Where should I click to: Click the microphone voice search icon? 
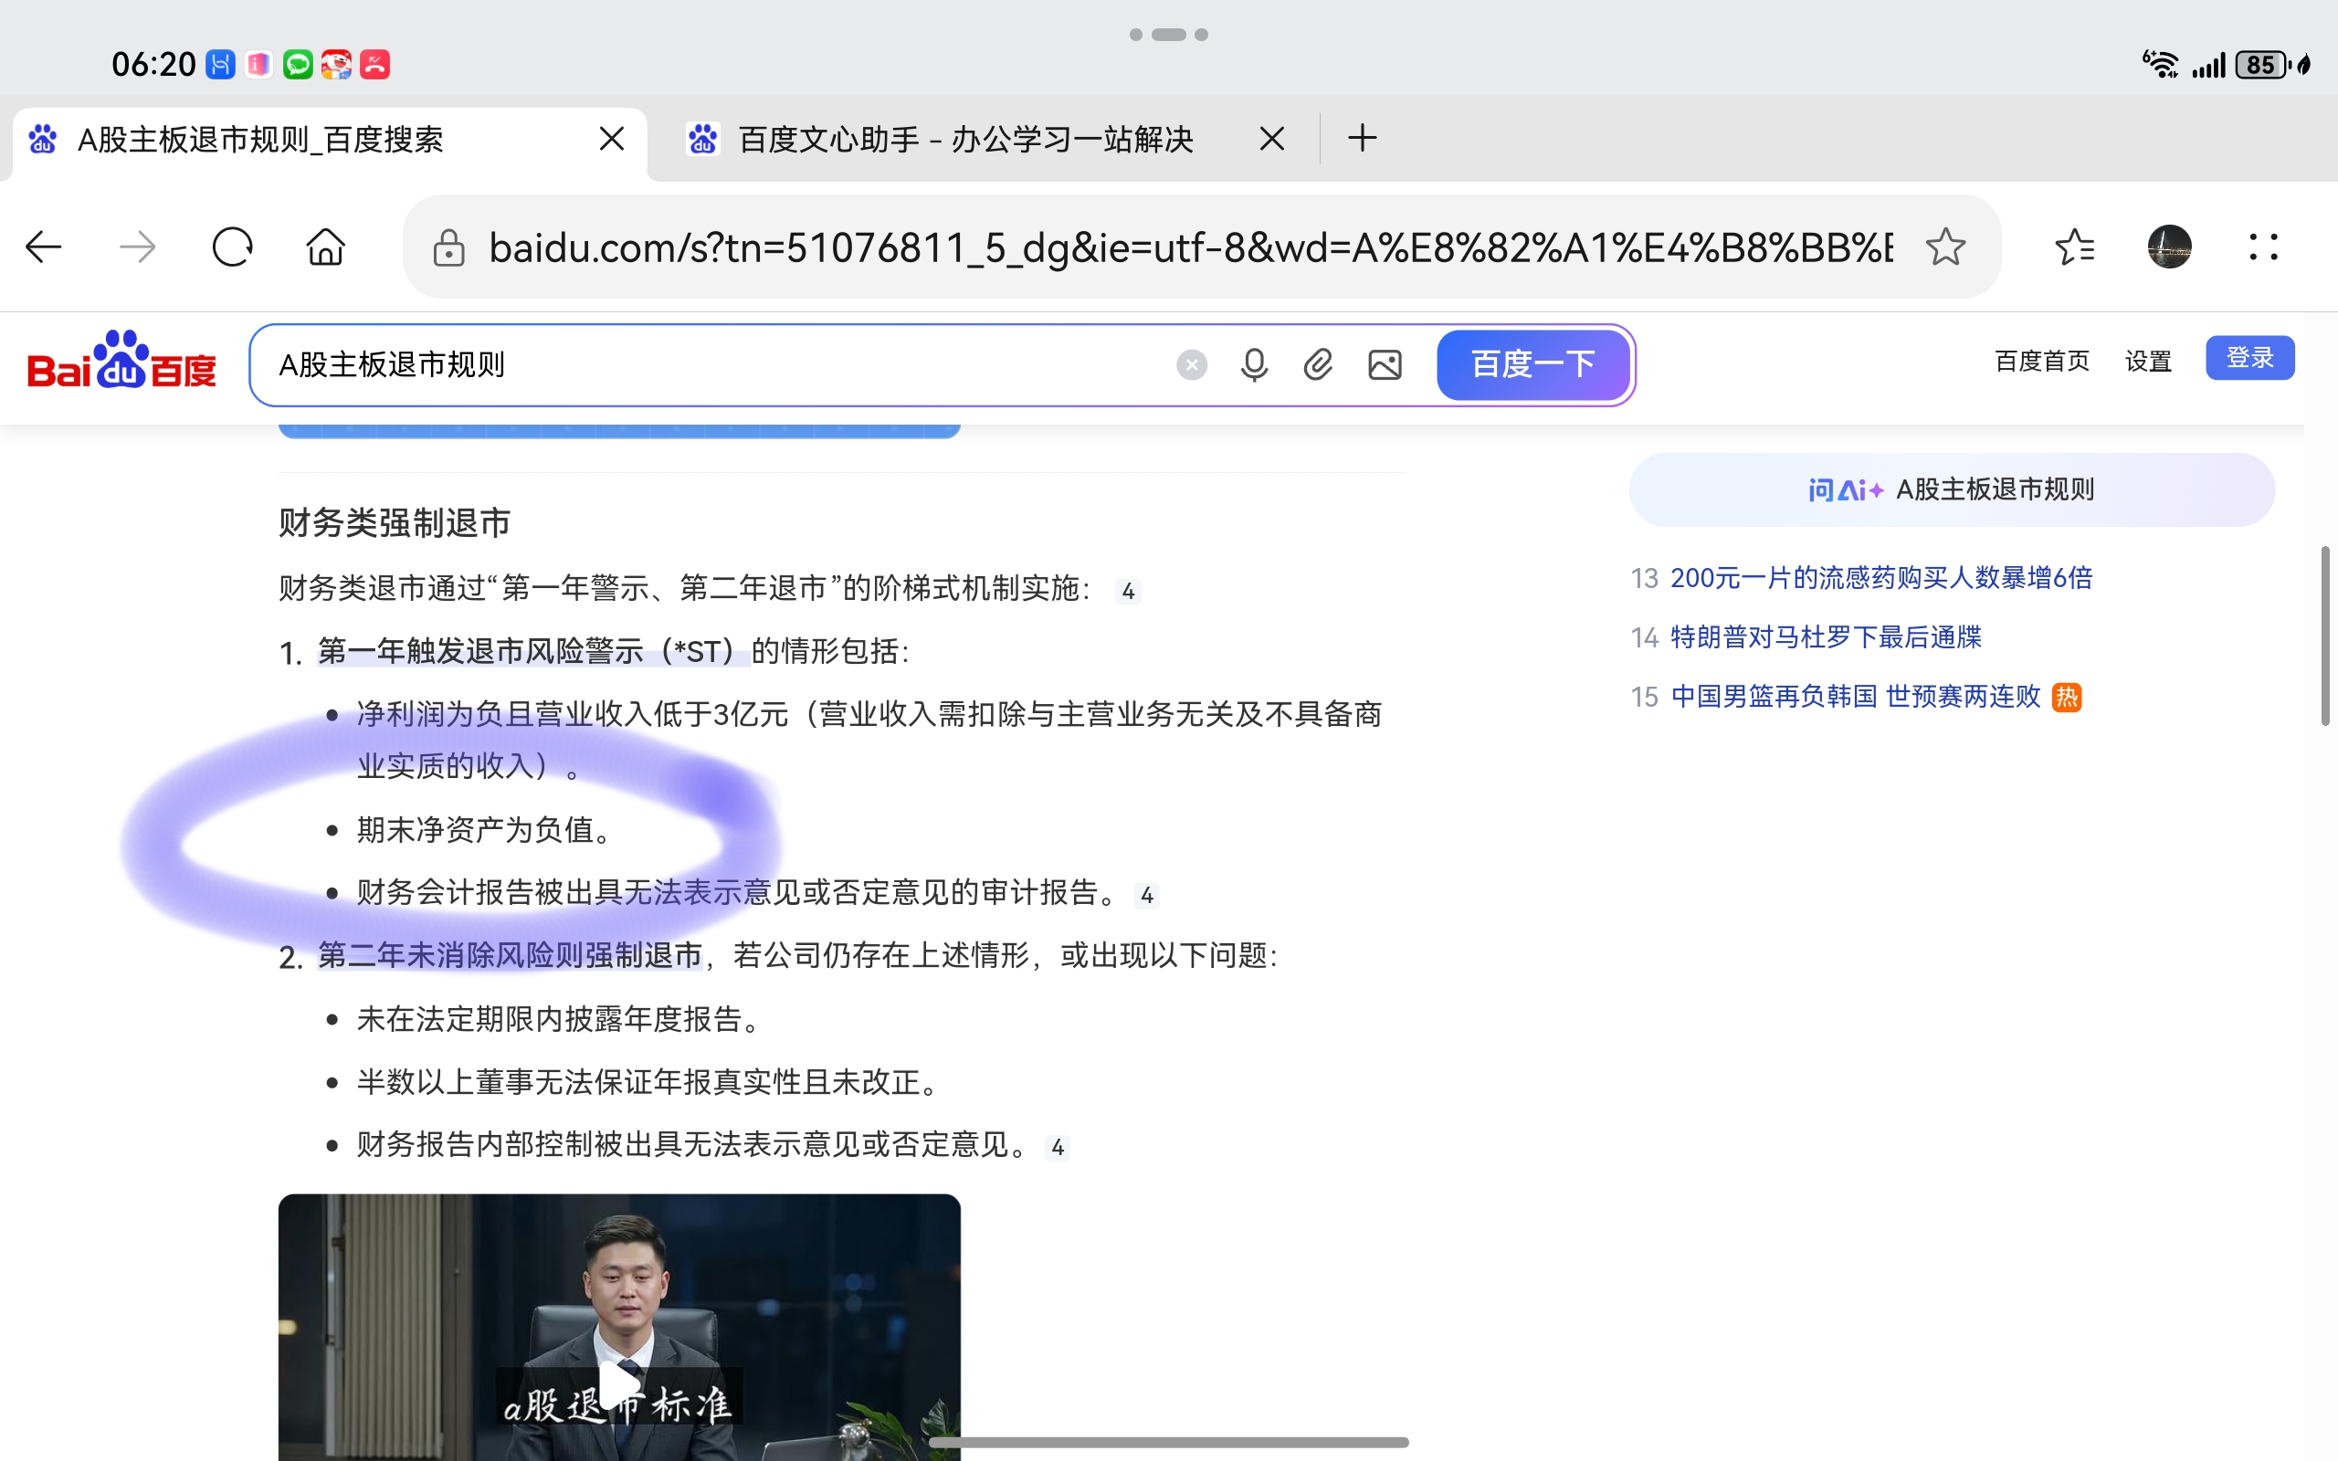(1254, 365)
